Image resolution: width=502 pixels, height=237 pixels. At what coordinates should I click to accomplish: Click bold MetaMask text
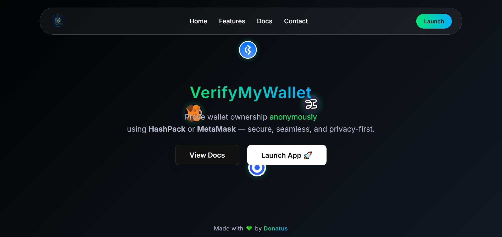pos(216,129)
